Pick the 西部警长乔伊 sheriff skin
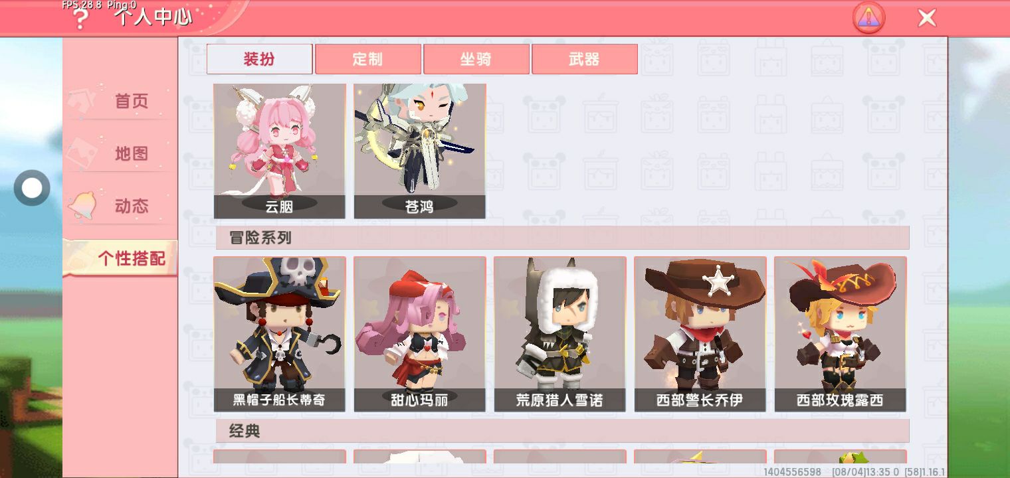This screenshot has height=478, width=1010. 700,334
